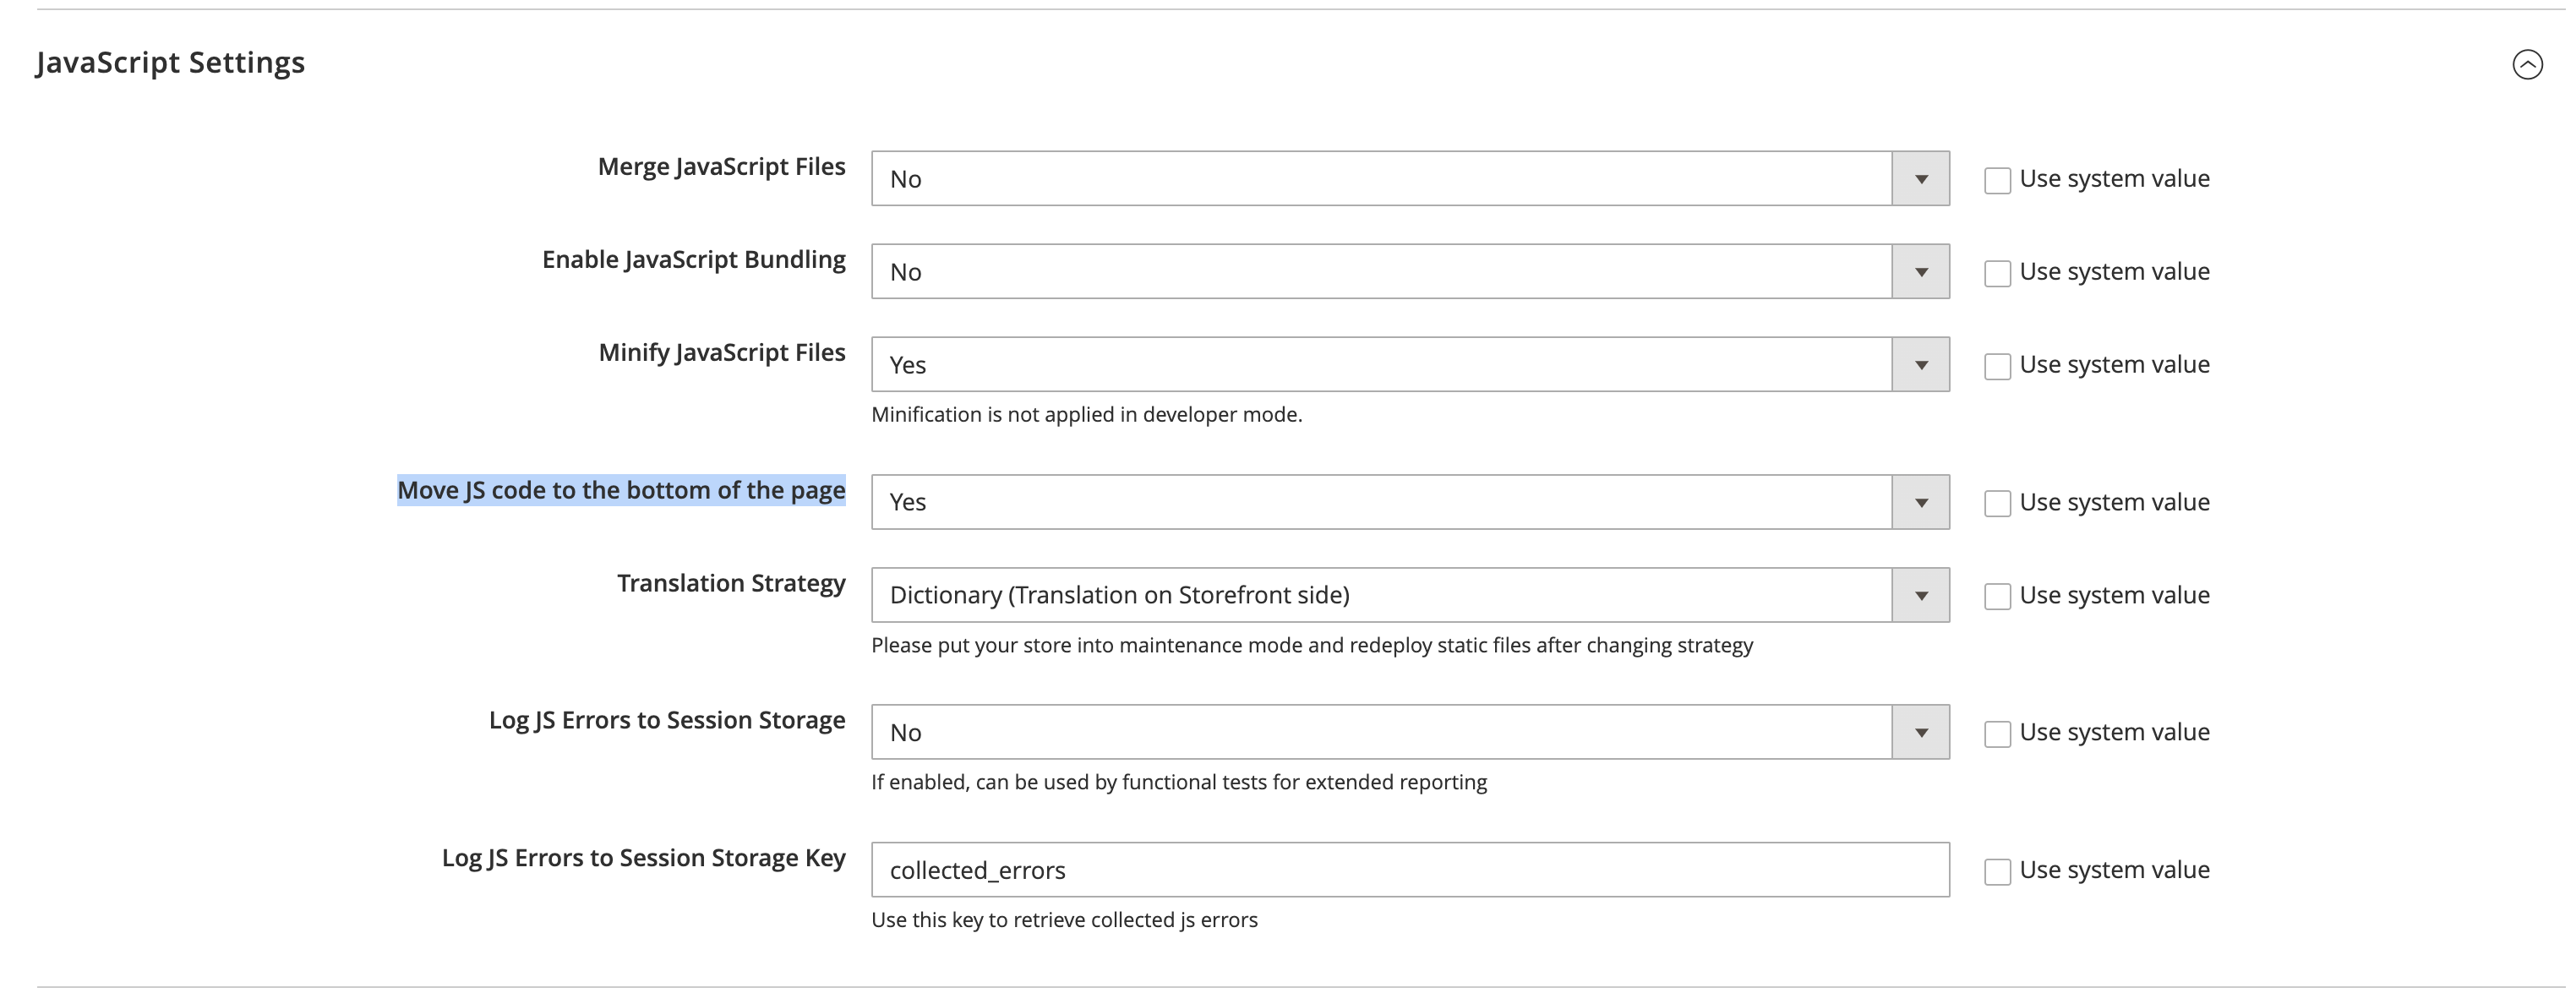Click the Log JS Errors Storage Key label
This screenshot has width=2576, height=1004.
643,858
